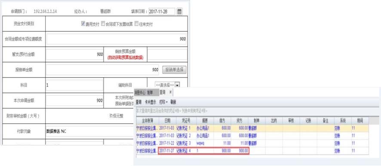Click the 贷方 column header
This screenshot has height=166, width=381.
[240, 121]
